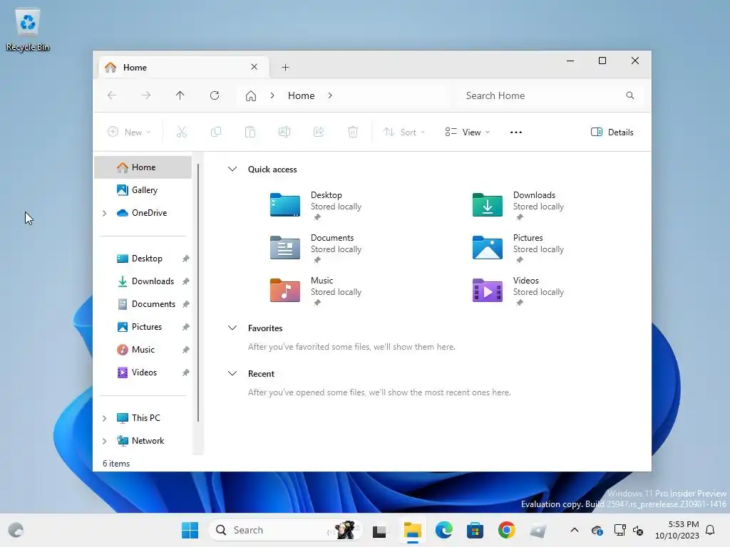Click the Share icon in toolbar

(319, 132)
